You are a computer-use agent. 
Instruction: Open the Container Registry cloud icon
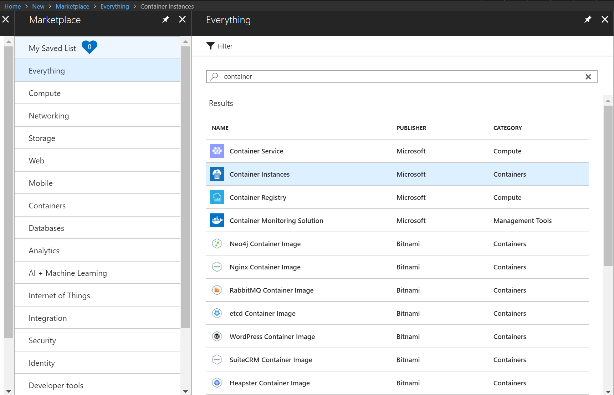(217, 197)
